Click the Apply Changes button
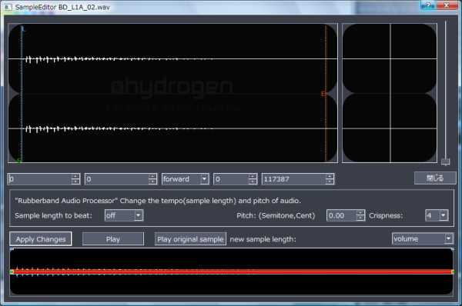This screenshot has width=462, height=306. pos(41,239)
